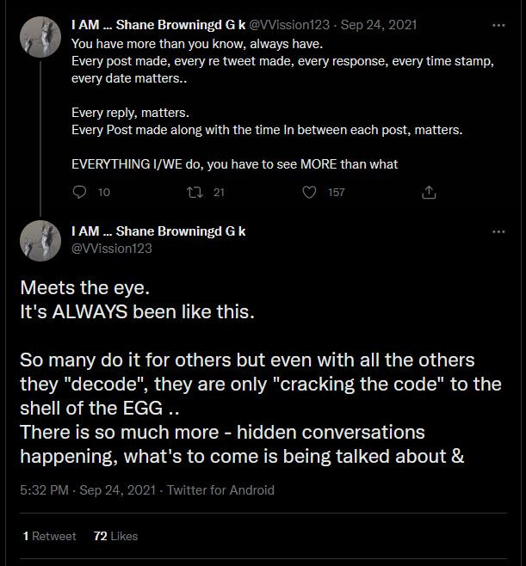526x566 pixels.
Task: Retweet the first tweet using arrows icon
Action: click(195, 193)
